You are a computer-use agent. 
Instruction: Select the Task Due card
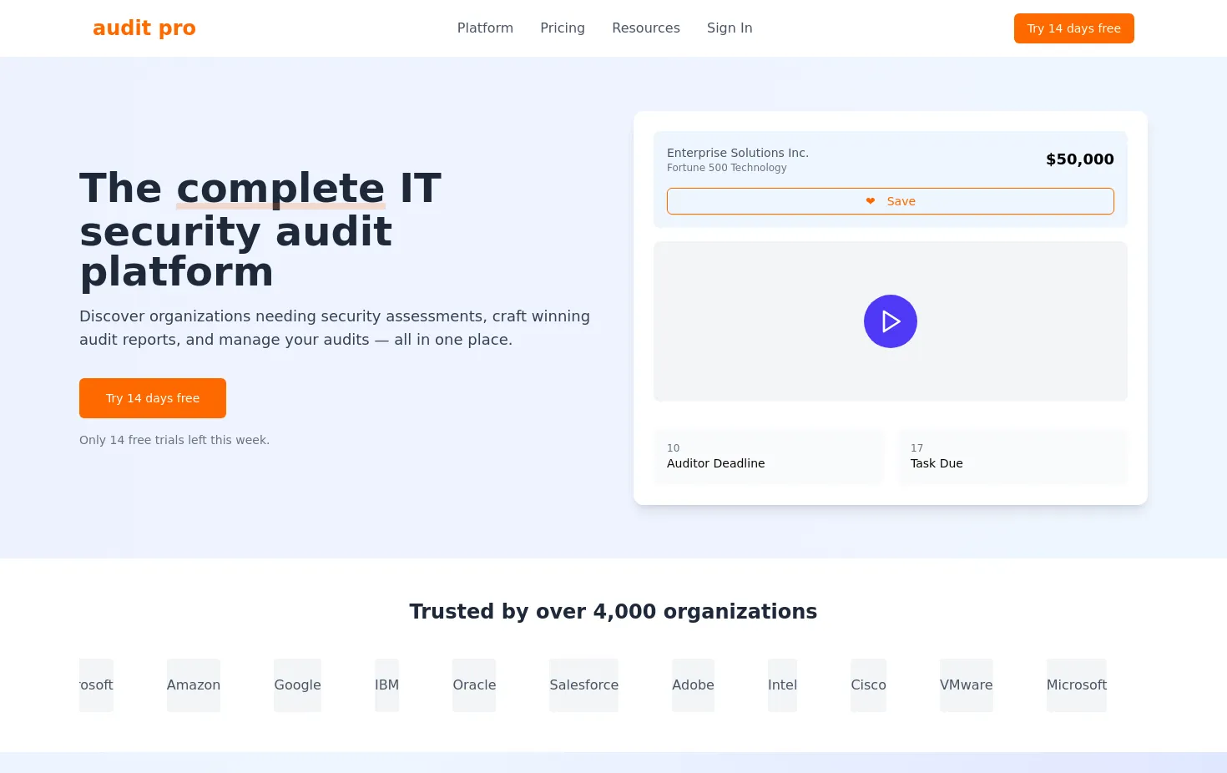point(1012,456)
